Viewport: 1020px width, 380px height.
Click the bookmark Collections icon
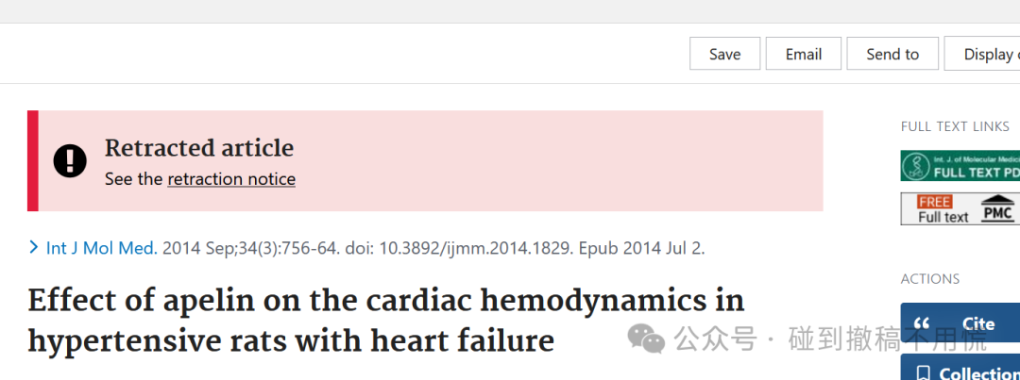[923, 373]
